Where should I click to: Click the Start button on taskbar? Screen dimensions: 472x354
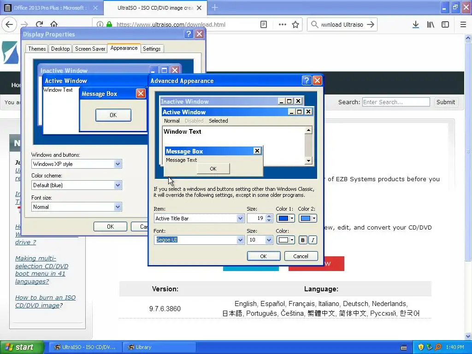tap(22, 347)
